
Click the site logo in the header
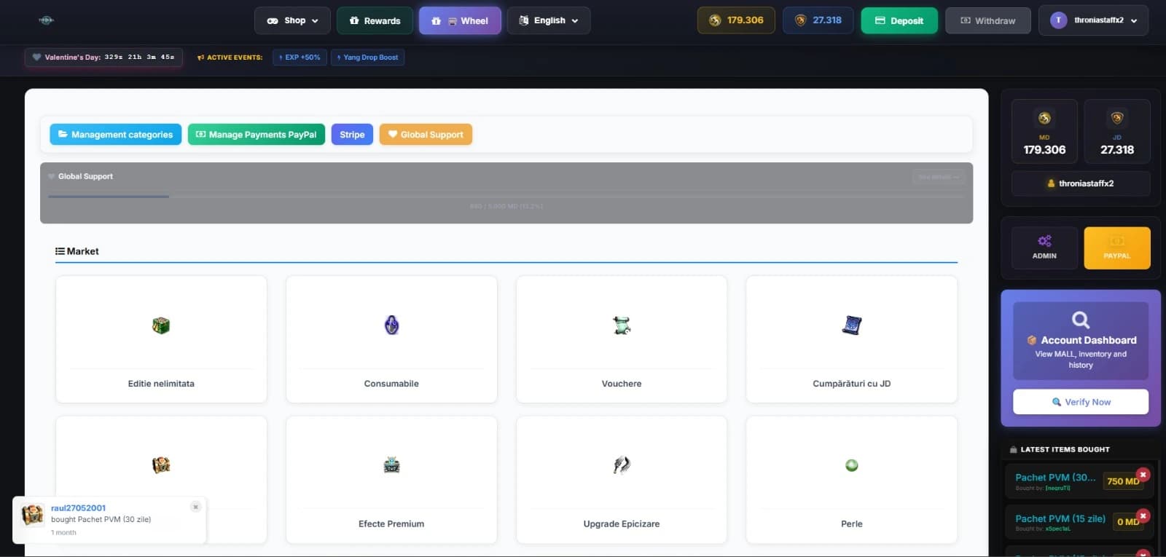[x=46, y=20]
